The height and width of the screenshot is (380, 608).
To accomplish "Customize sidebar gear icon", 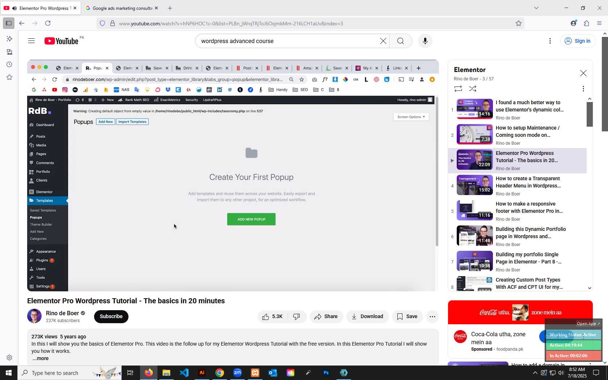I will (x=9, y=358).
